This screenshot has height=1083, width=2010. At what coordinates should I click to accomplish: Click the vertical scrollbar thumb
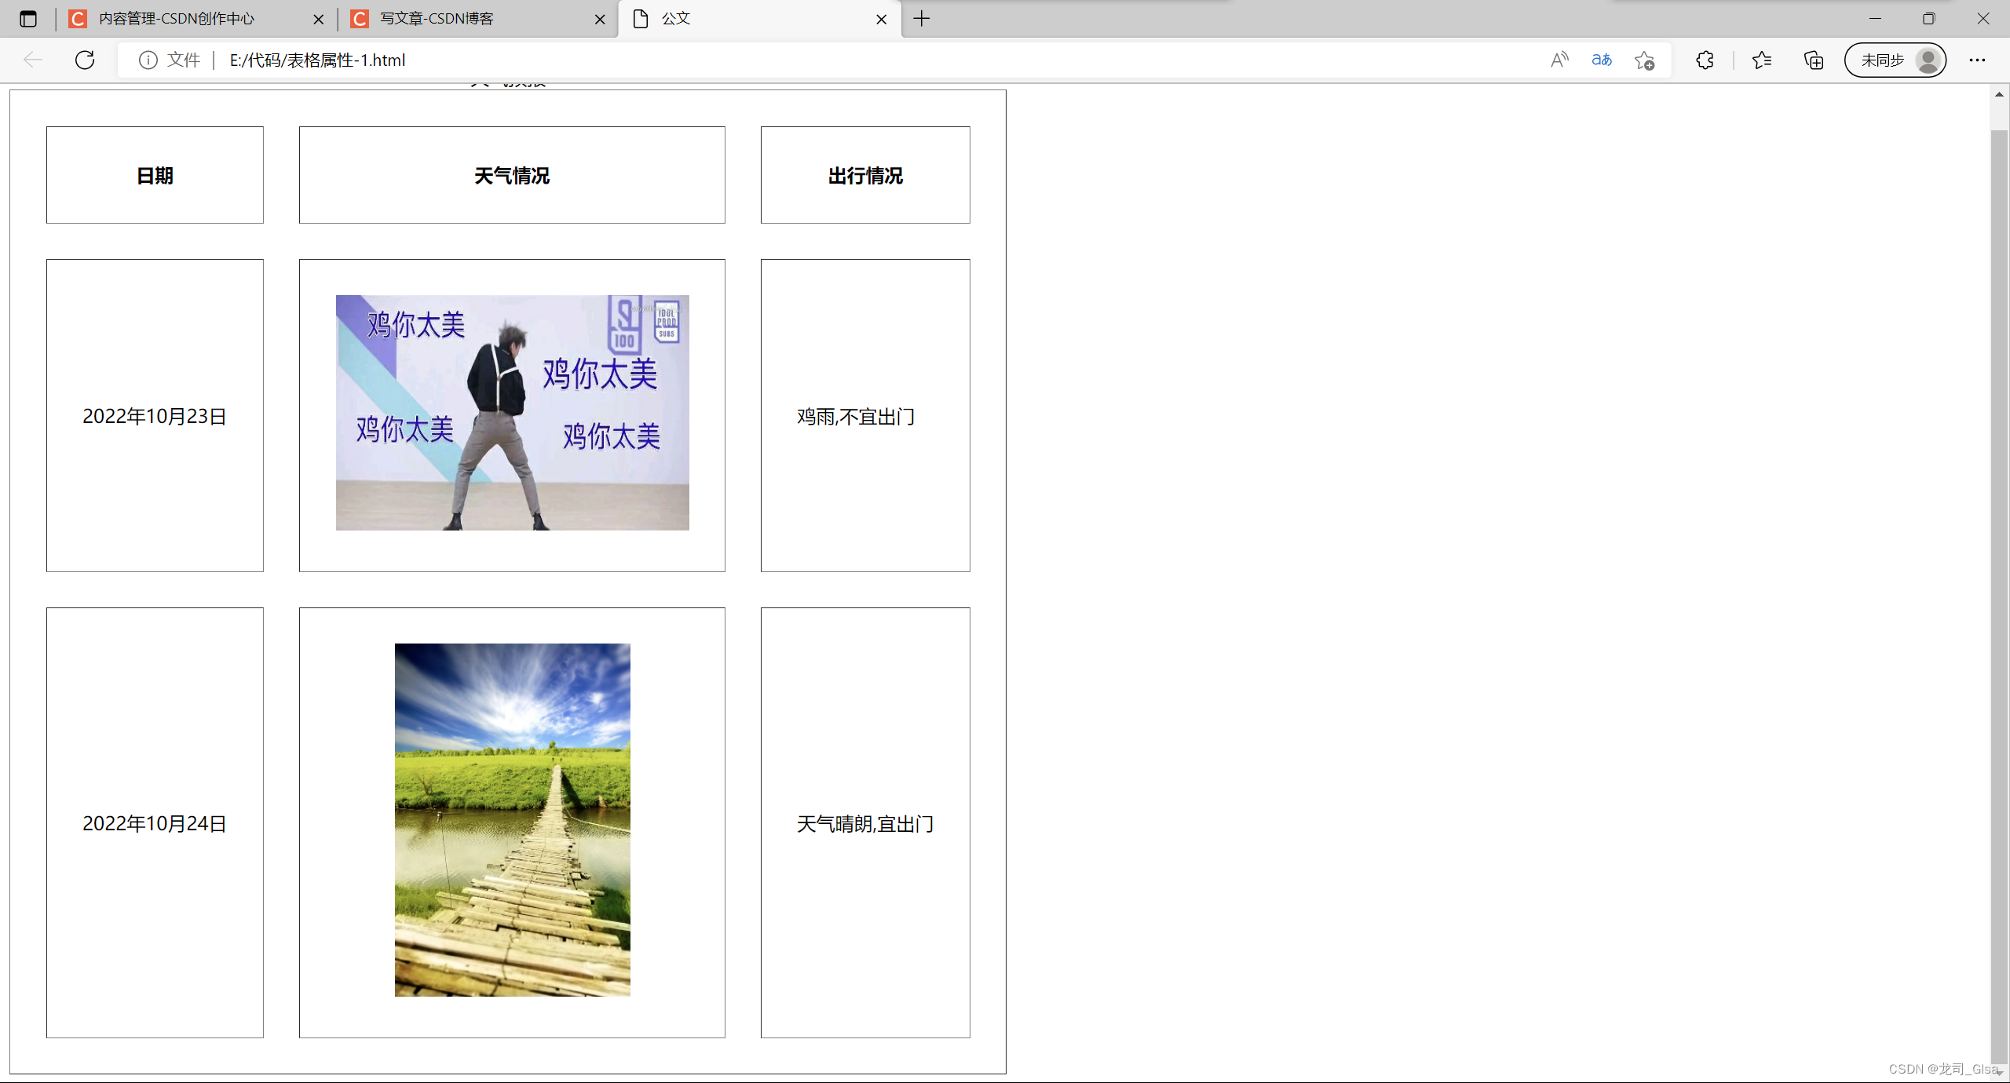point(1999,596)
